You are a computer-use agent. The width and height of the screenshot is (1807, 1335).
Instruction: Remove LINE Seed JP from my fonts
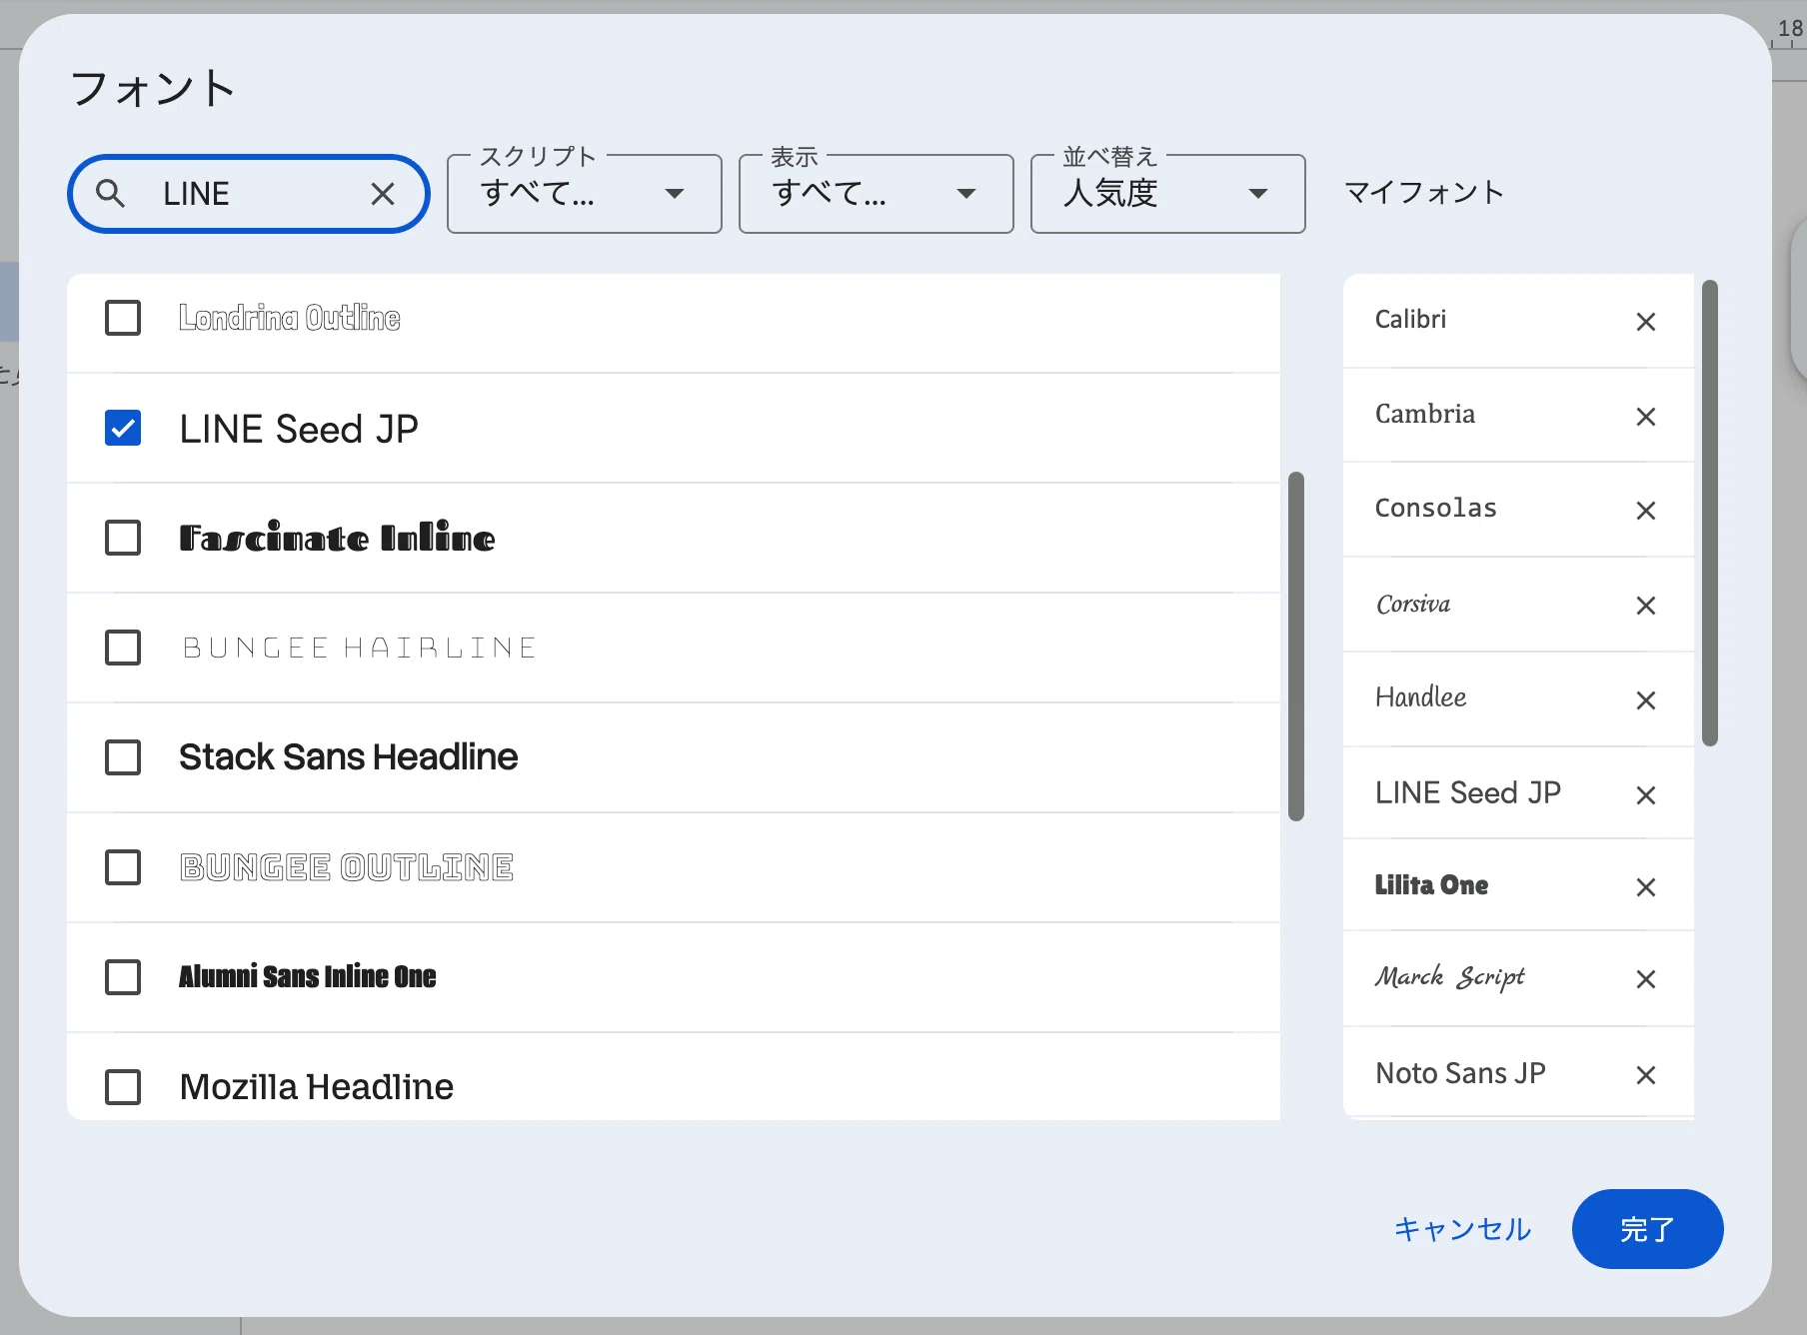point(1645,795)
